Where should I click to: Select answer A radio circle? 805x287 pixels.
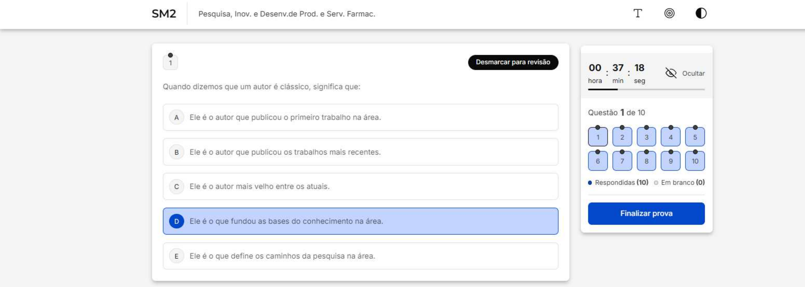coord(176,118)
